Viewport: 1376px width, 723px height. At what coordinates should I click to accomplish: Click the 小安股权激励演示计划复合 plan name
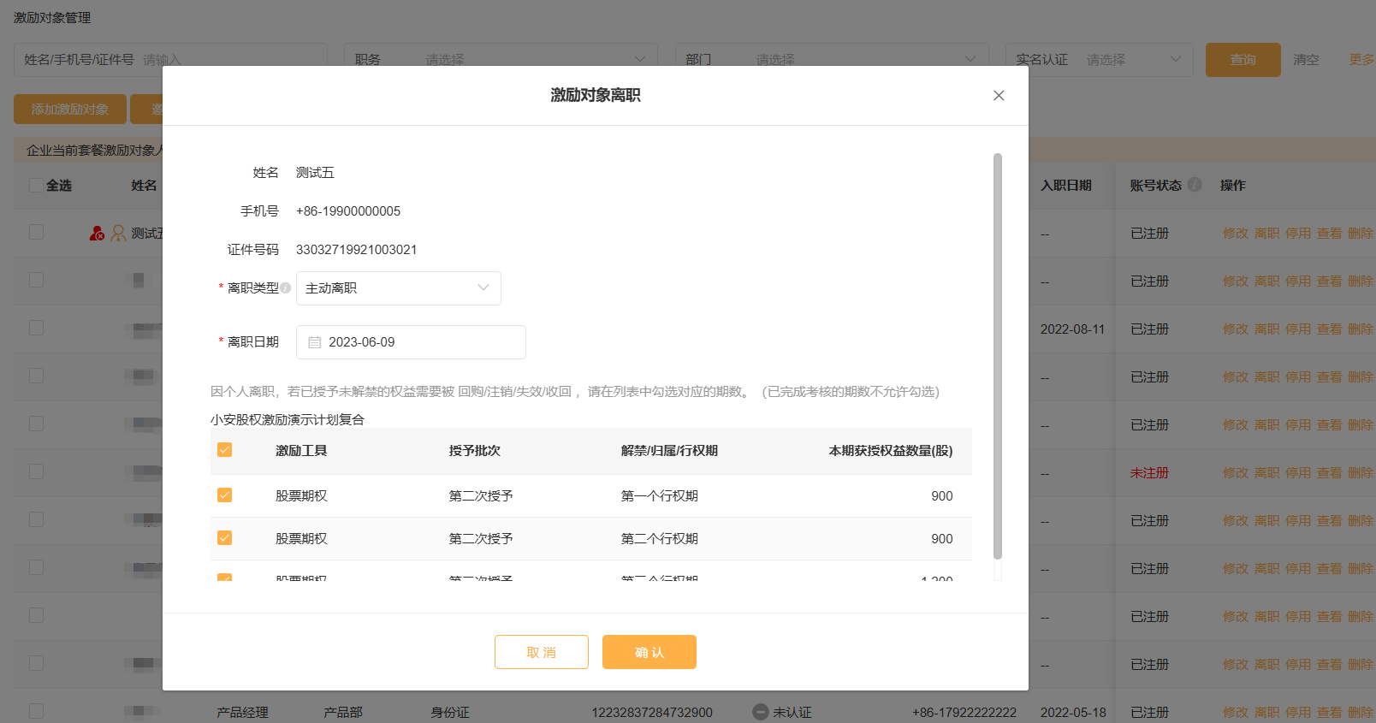288,419
